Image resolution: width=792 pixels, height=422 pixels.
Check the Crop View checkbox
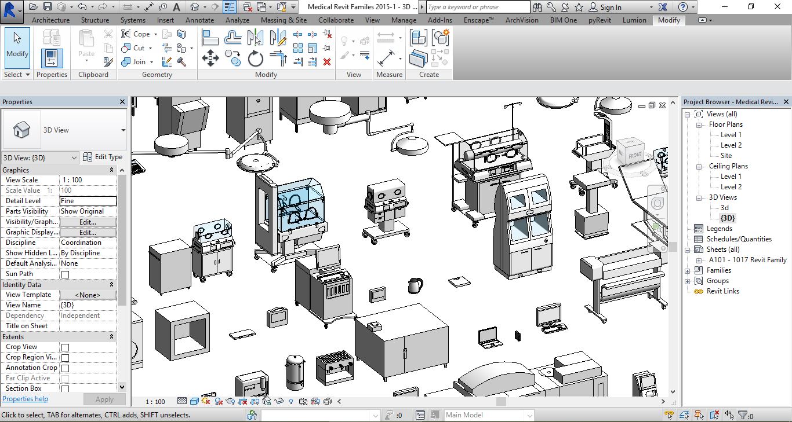65,347
